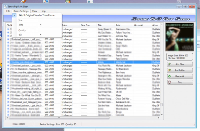This screenshot has height=131, width=200.
Task: Click the vertical scrollbar up arrow
Action: pyautogui.click(x=162, y=25)
